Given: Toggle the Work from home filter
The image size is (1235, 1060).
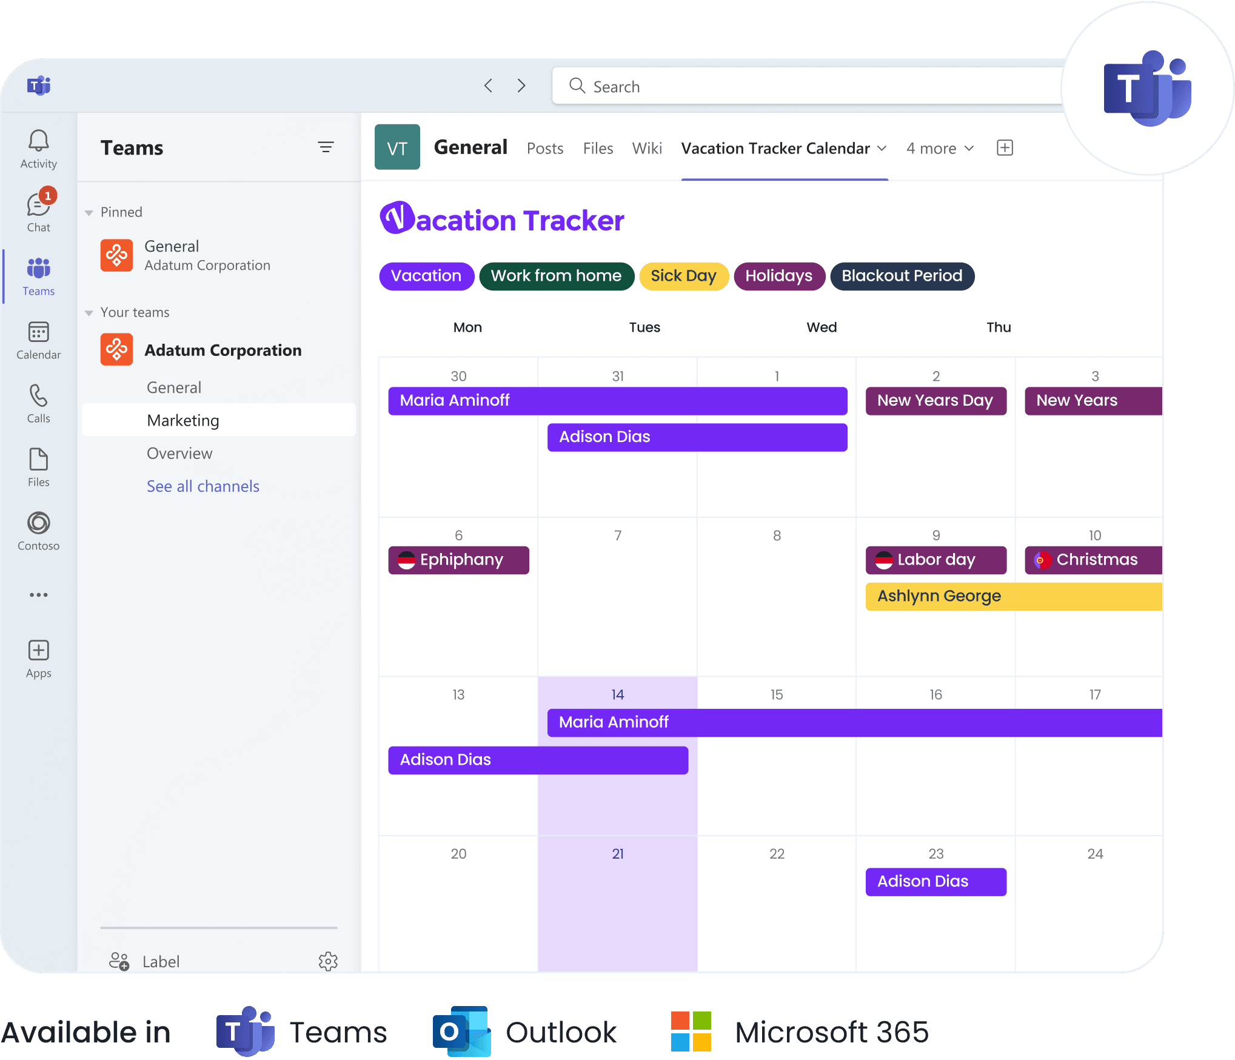Looking at the screenshot, I should click(x=555, y=277).
